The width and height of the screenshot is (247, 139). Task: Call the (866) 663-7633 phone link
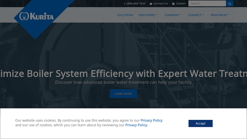tap(136, 3)
